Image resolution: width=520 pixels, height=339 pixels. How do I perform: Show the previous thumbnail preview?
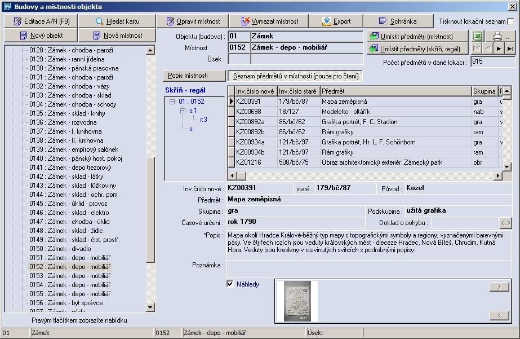(x=499, y=315)
